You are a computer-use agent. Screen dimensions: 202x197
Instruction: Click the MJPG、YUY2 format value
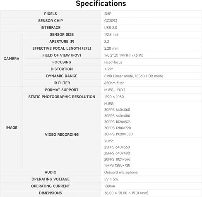(115, 90)
